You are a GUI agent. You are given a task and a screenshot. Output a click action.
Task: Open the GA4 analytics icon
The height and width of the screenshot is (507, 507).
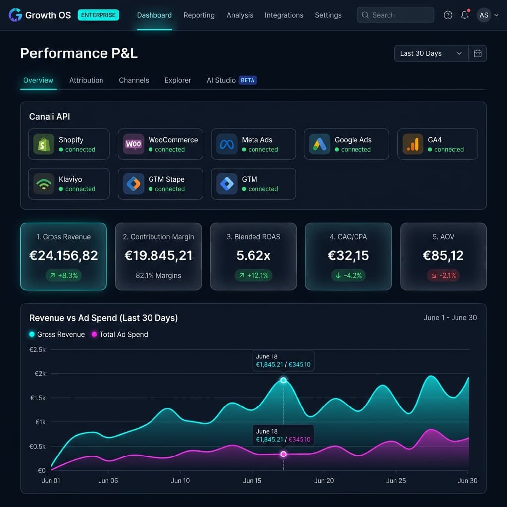[x=412, y=144]
